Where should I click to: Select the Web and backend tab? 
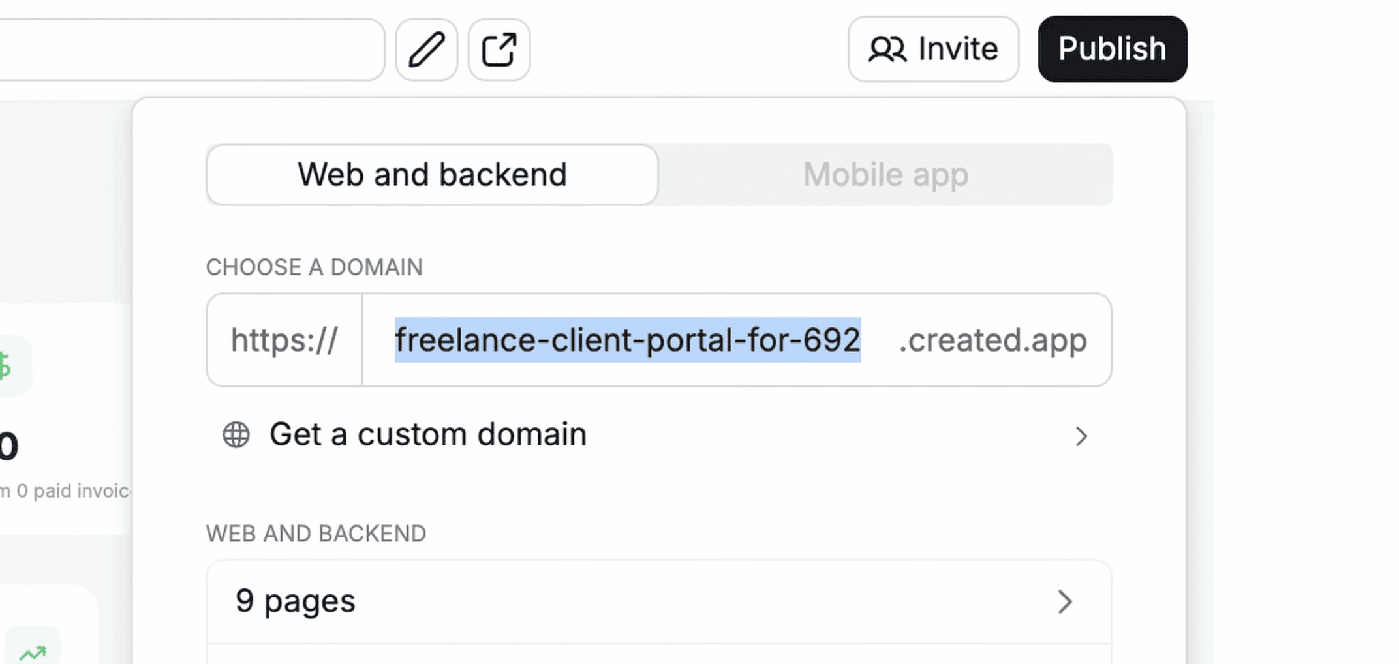pyautogui.click(x=432, y=175)
